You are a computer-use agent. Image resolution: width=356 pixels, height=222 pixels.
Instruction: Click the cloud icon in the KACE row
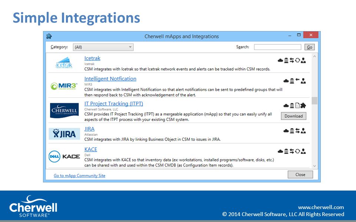pos(280,151)
